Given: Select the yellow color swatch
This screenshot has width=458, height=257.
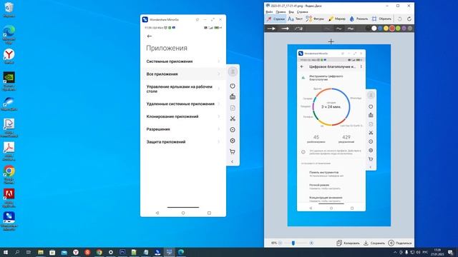Looking at the screenshot, I should (386, 29).
